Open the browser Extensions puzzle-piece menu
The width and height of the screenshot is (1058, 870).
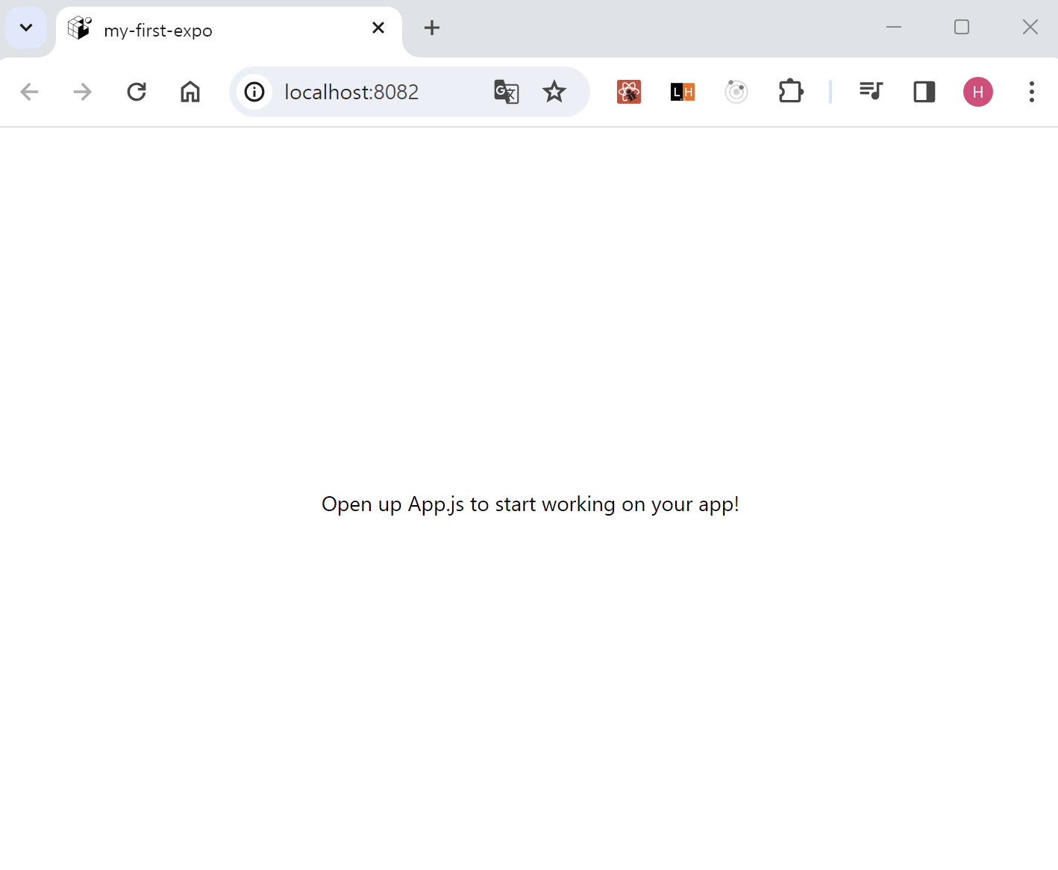click(791, 91)
